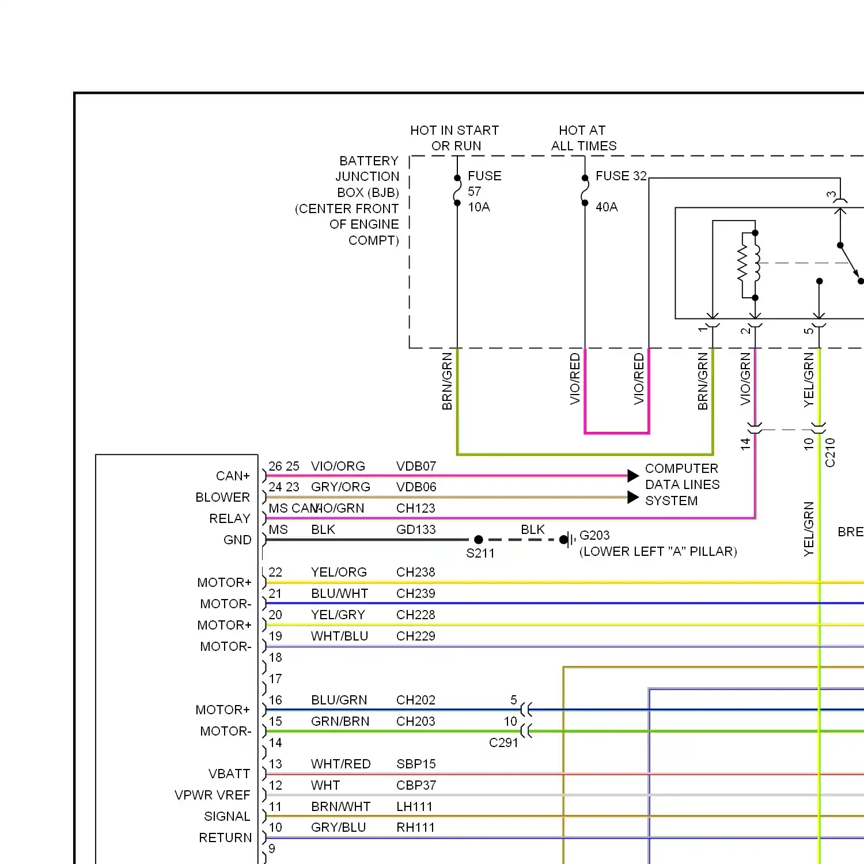Click the FUSE 32 label
The height and width of the screenshot is (864, 864).
pyautogui.click(x=621, y=176)
